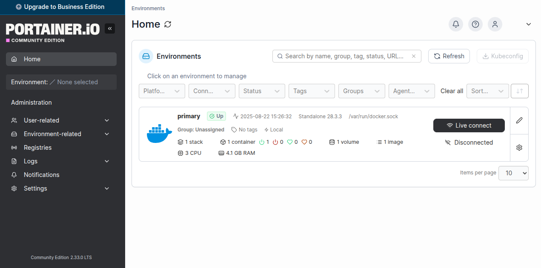Expand the Environment-related menu
Viewport: 541px width, 268px height.
(61, 134)
